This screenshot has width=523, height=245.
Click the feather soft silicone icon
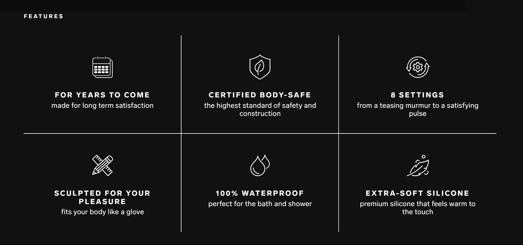[418, 166]
